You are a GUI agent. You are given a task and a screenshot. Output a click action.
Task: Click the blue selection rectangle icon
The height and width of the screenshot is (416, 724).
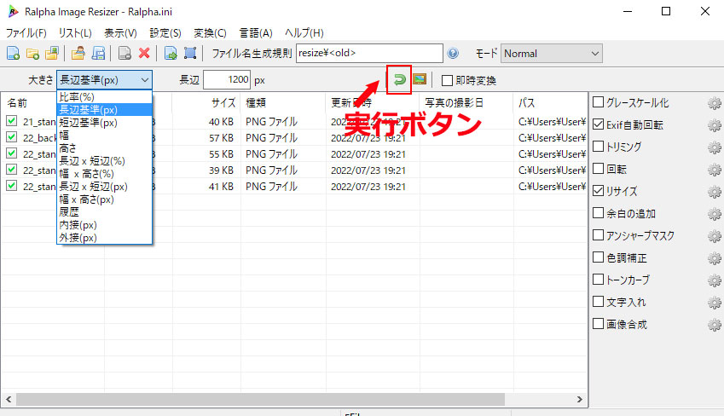pyautogui.click(x=190, y=53)
